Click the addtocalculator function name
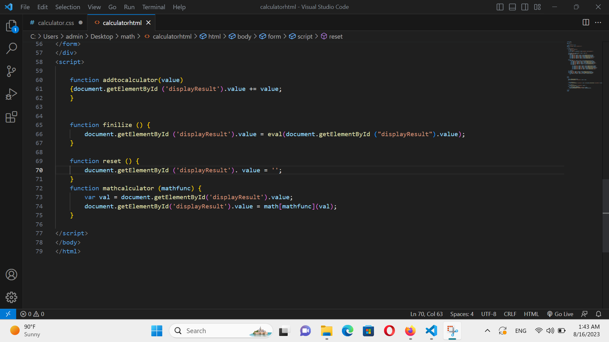 tap(130, 80)
